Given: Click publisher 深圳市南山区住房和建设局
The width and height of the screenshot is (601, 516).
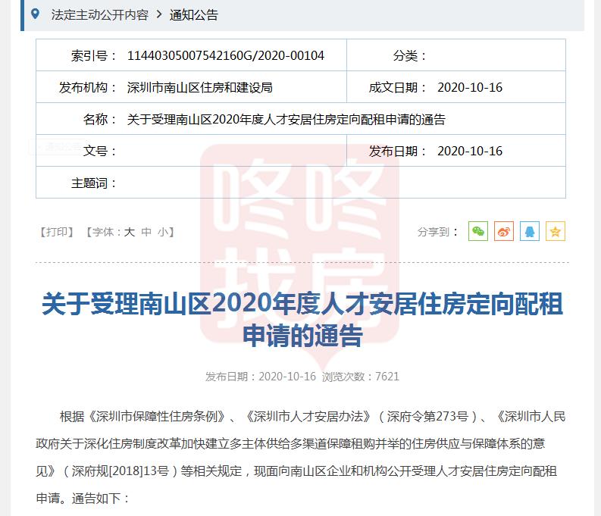Looking at the screenshot, I should 199,87.
